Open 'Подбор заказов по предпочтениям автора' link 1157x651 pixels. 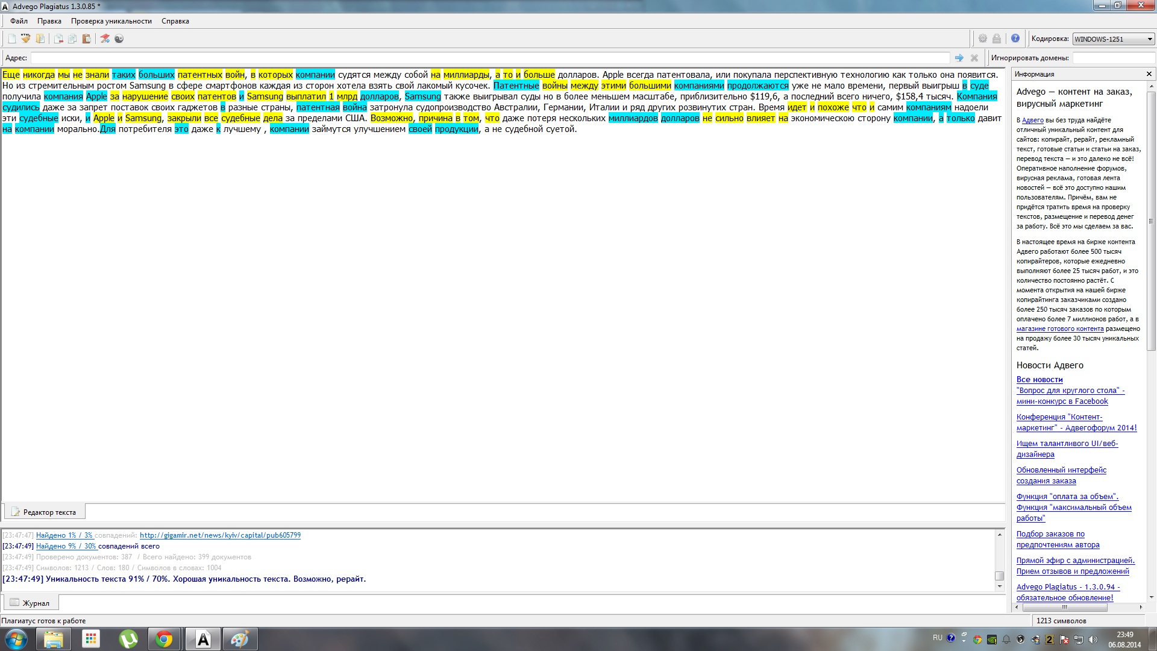tap(1058, 539)
